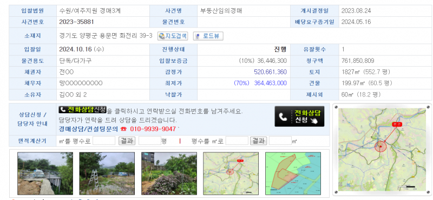
Task: Click bid deposit (10%) 36,446,300
Action: (x=263, y=61)
